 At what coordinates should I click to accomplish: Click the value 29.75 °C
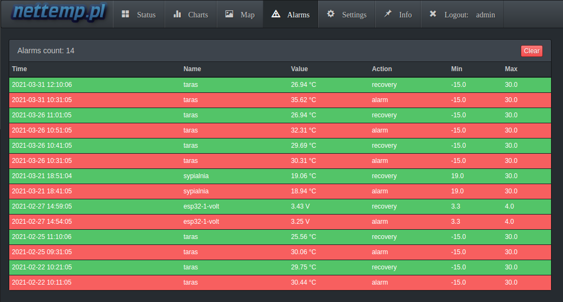(x=303, y=267)
